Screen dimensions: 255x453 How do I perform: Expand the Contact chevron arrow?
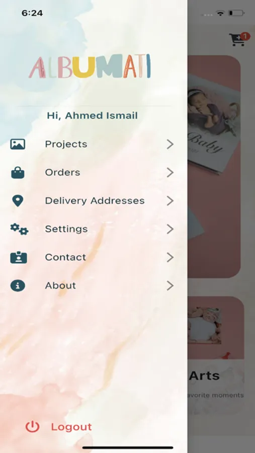pos(170,257)
